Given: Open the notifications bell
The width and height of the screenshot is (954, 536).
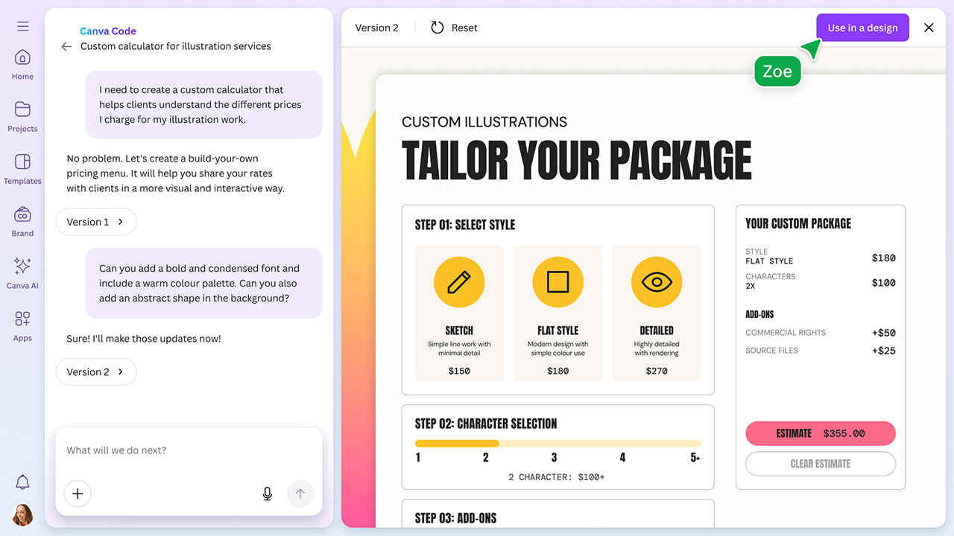Looking at the screenshot, I should (22, 482).
